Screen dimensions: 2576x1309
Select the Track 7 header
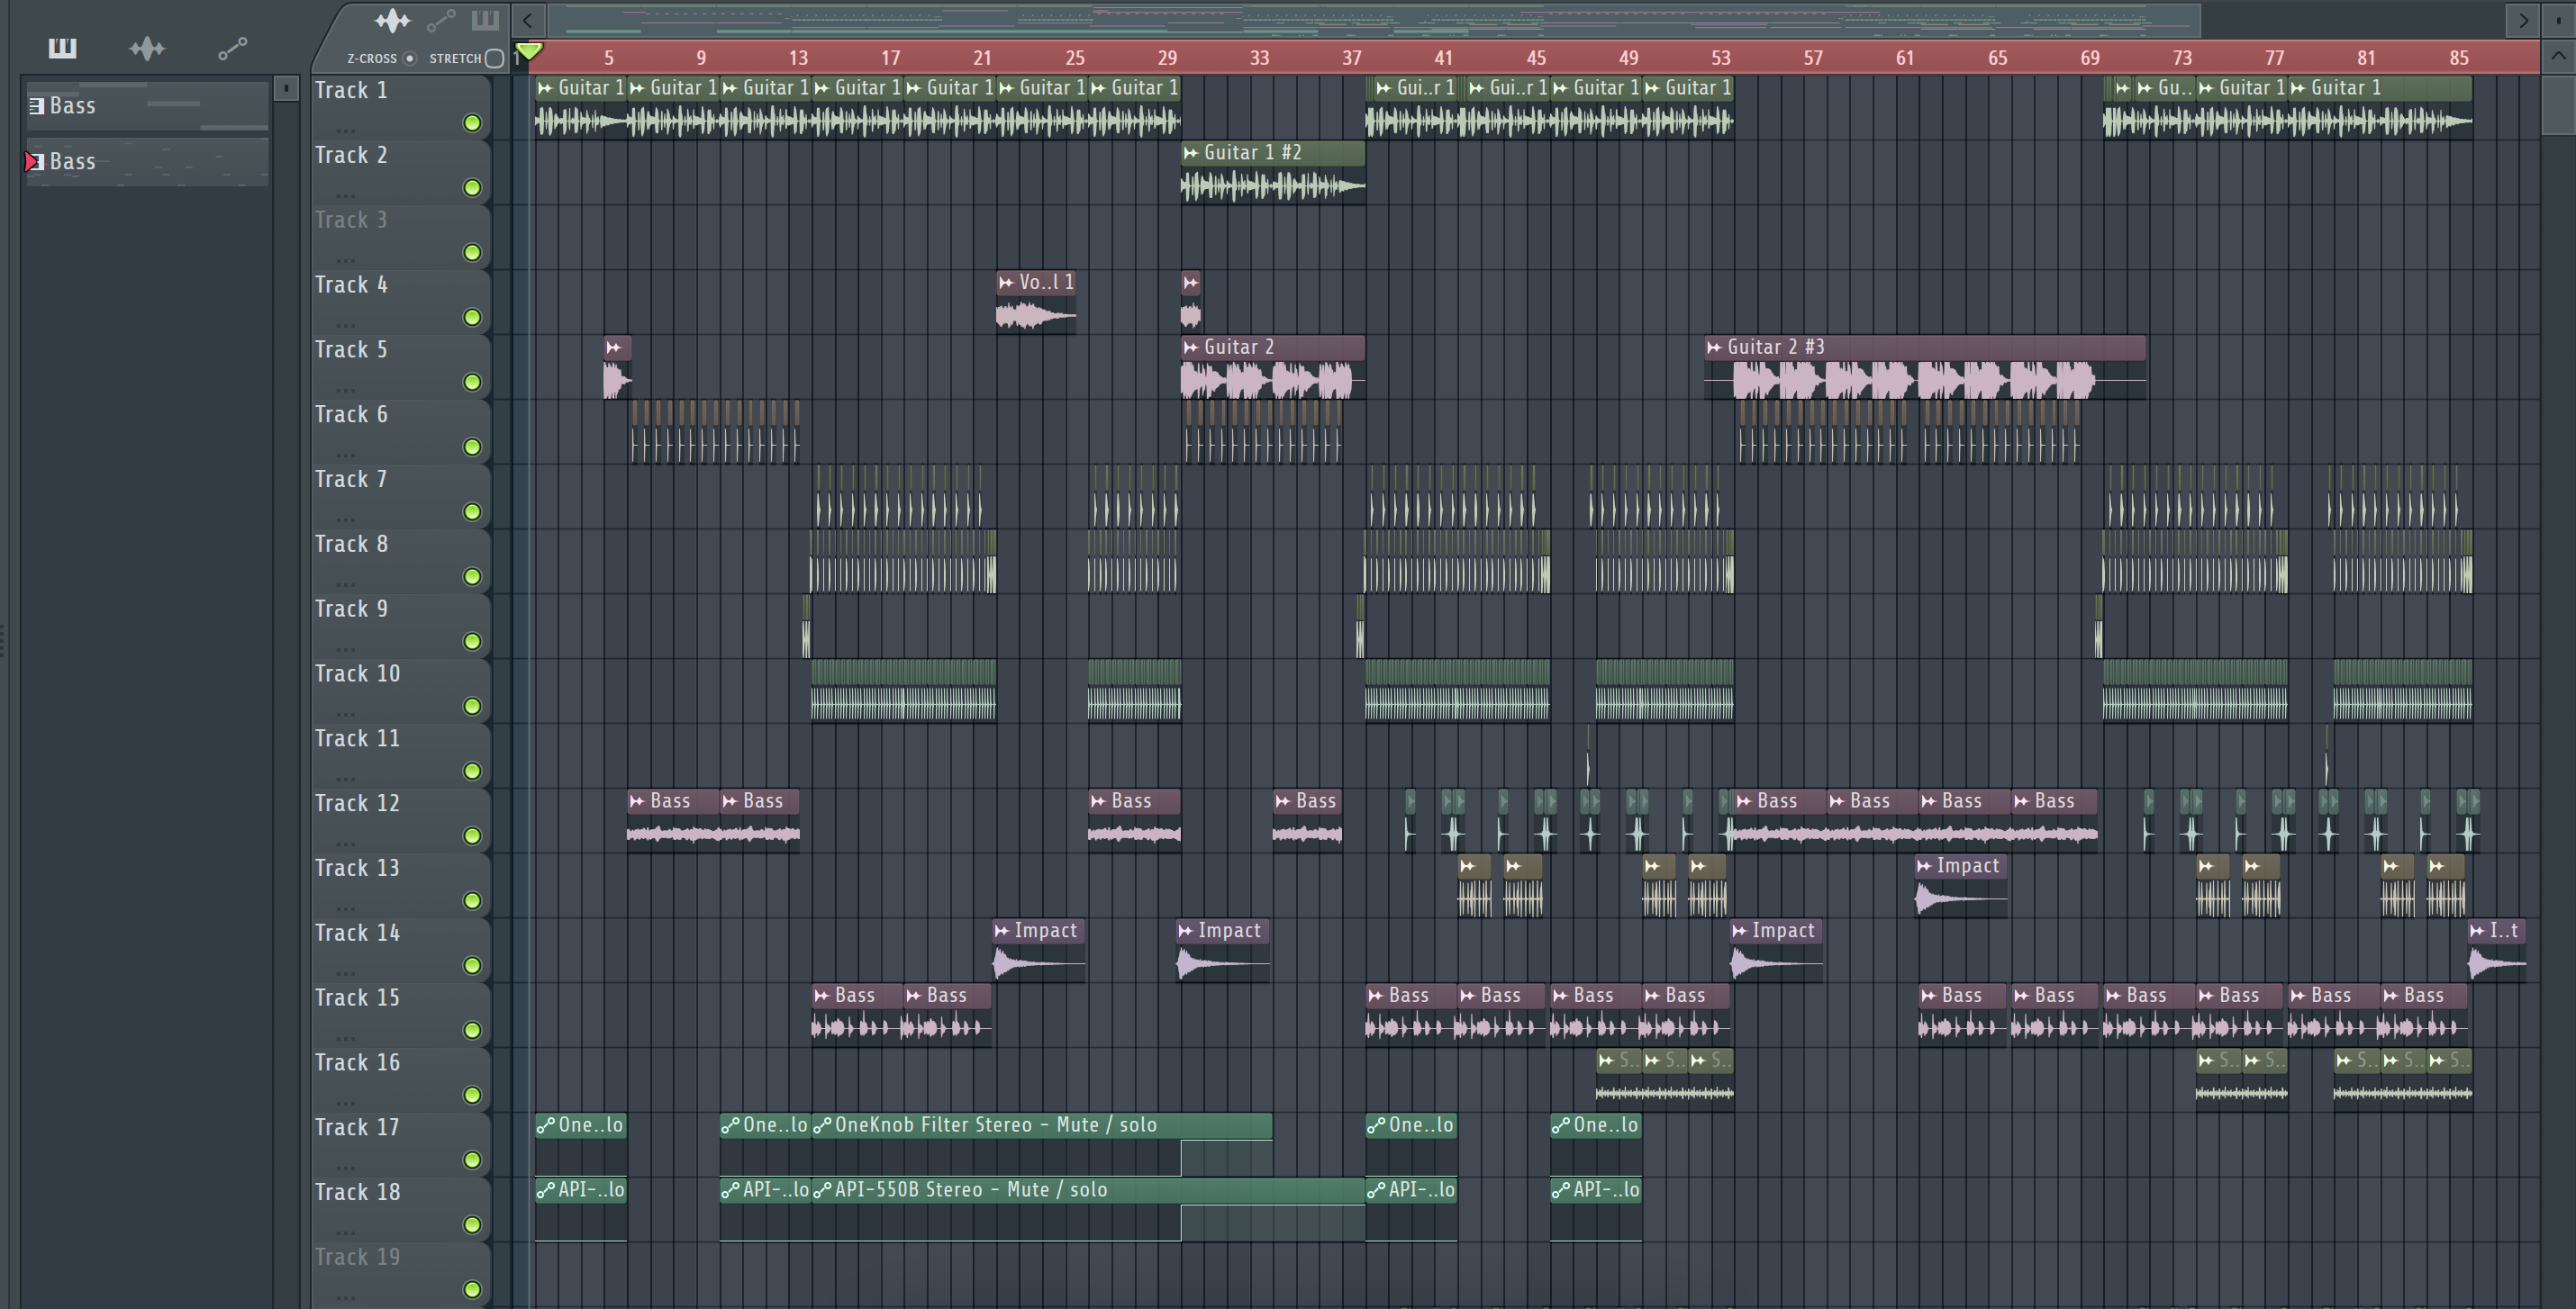click(x=400, y=497)
